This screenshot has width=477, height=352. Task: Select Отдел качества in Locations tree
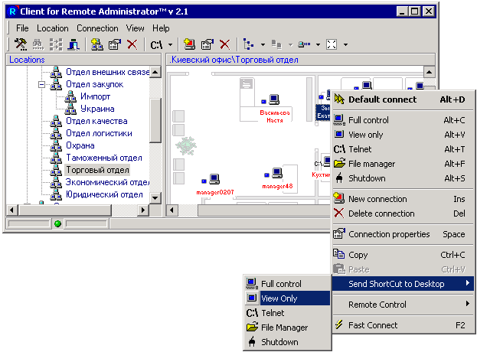[96, 121]
